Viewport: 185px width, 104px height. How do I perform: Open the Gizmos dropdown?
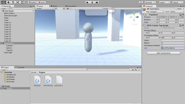[x=106, y=8]
